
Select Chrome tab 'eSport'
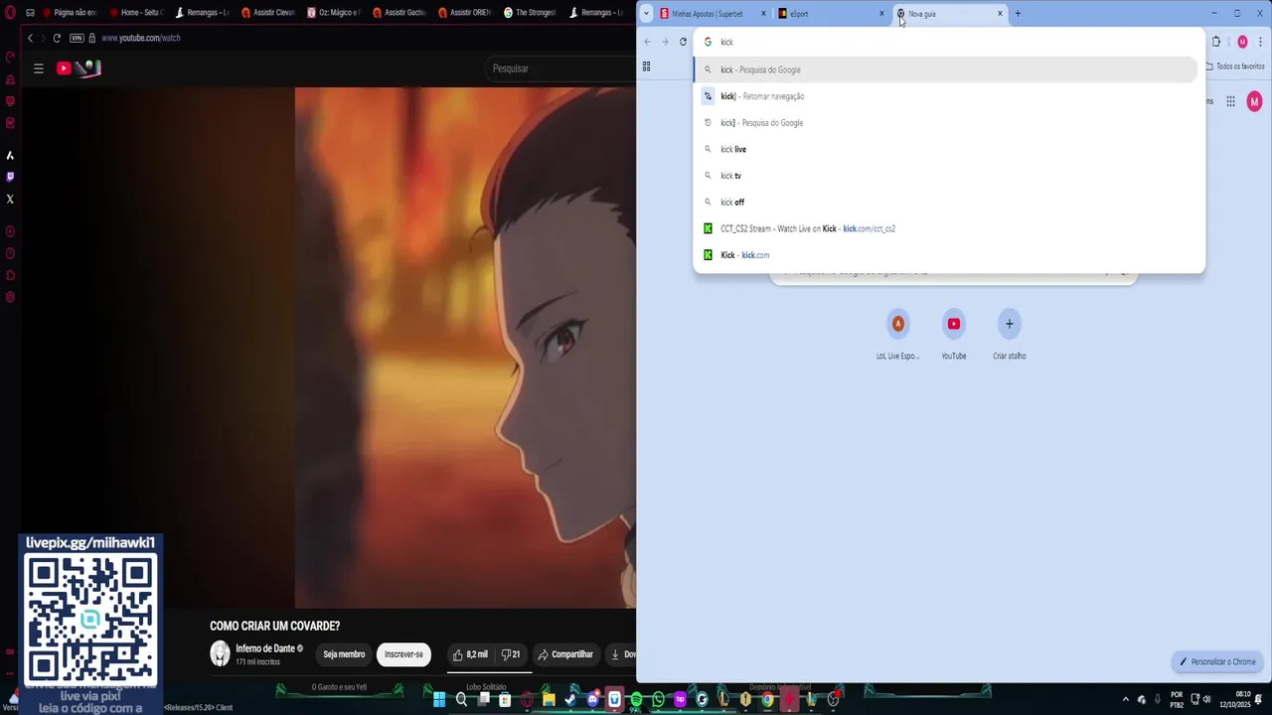[831, 14]
